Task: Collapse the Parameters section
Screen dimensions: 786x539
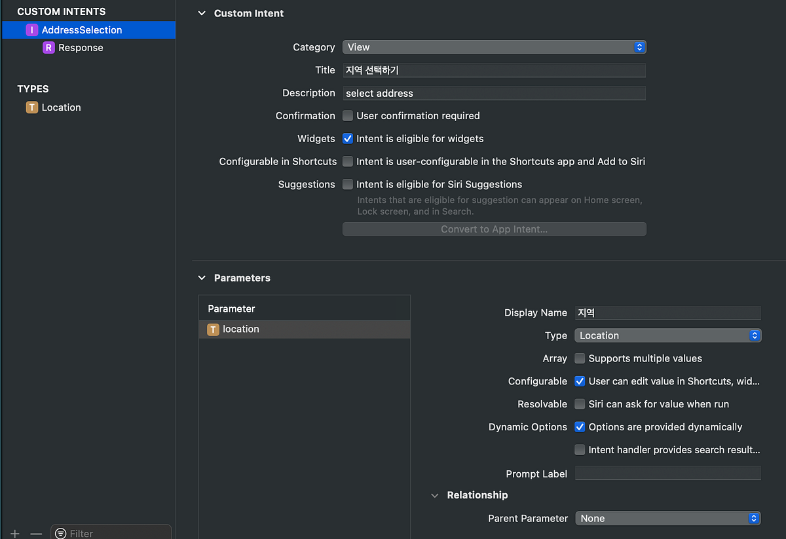Action: [202, 278]
